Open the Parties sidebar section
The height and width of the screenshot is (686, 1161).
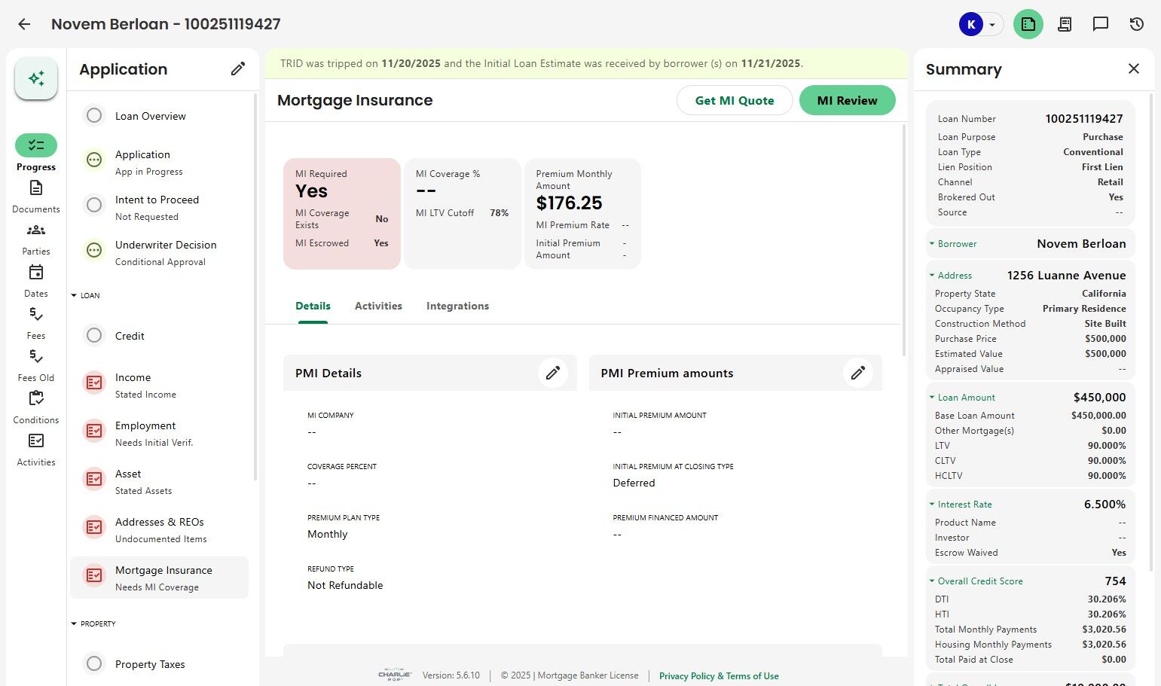tap(36, 237)
